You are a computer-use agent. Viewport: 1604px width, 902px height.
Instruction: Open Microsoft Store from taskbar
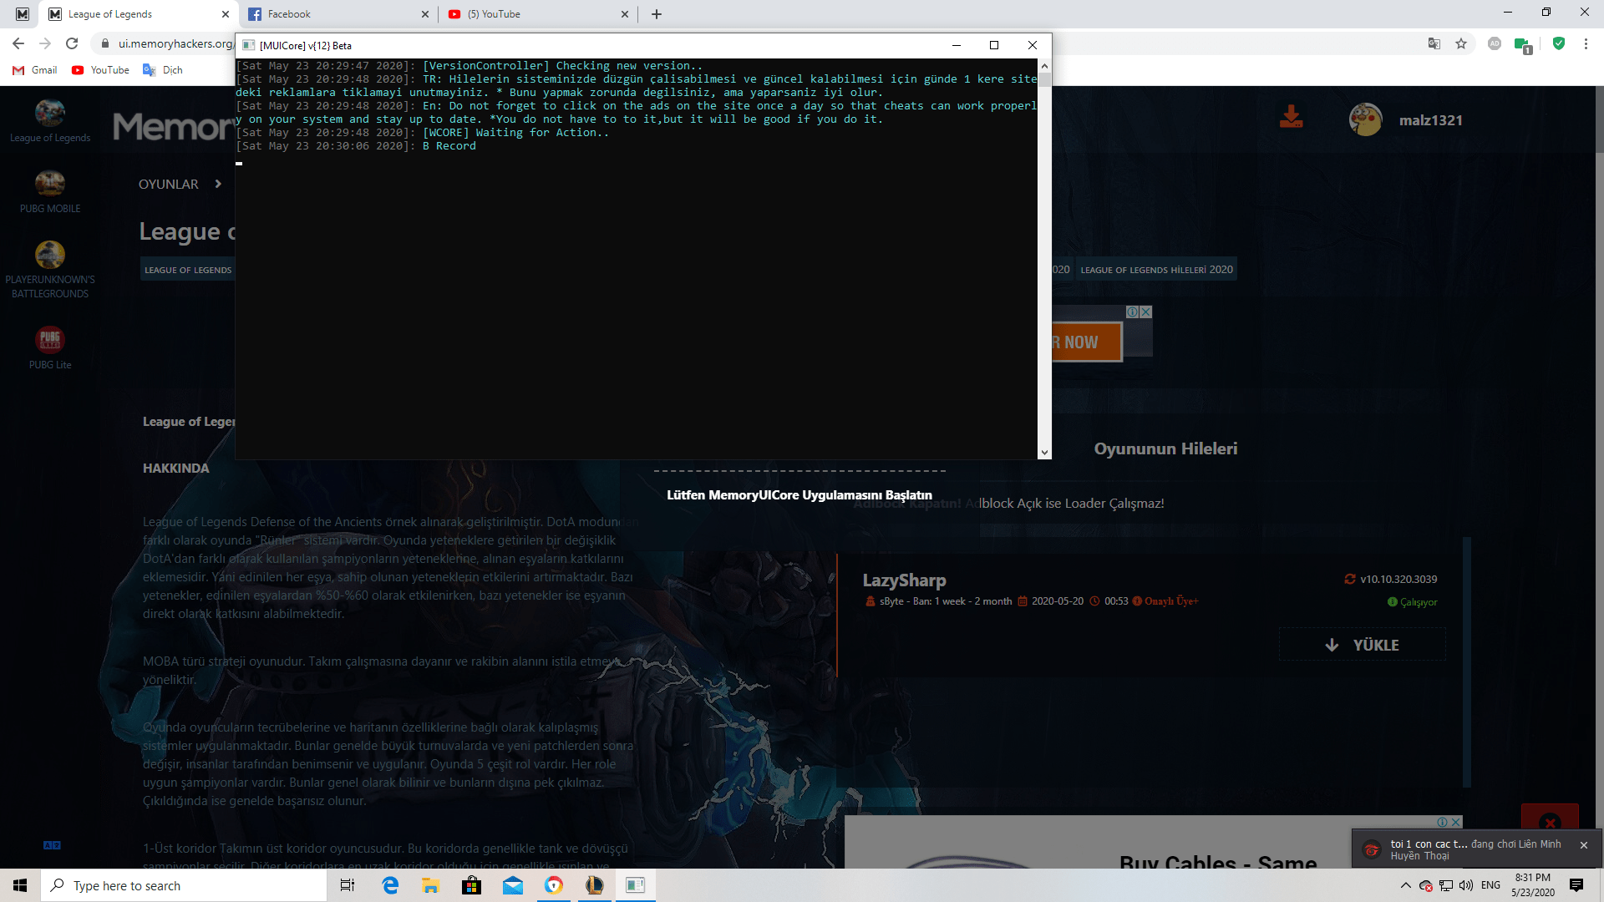point(472,885)
